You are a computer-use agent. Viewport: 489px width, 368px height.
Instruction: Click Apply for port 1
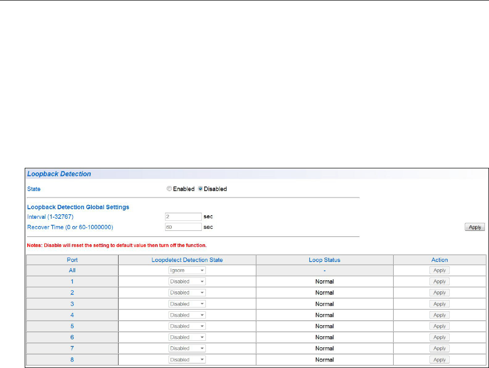[x=440, y=281]
